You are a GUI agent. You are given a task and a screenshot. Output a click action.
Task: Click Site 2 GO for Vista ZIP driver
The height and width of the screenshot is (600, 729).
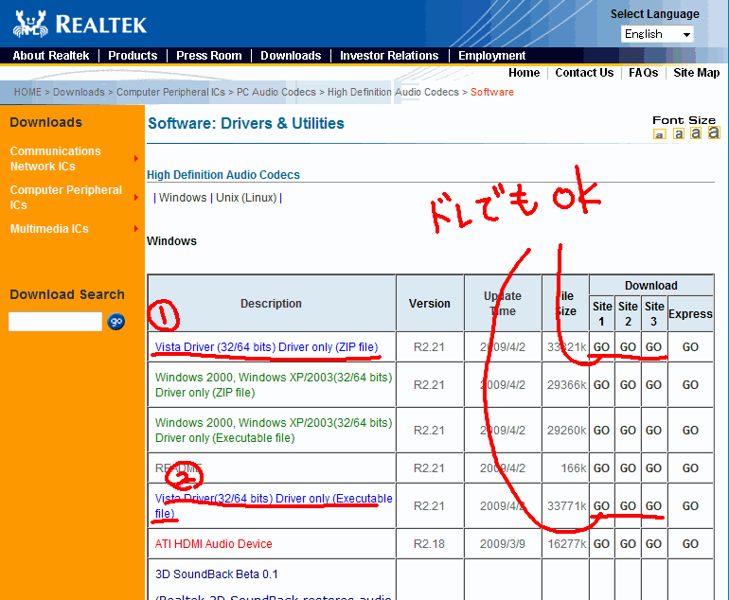pos(628,347)
